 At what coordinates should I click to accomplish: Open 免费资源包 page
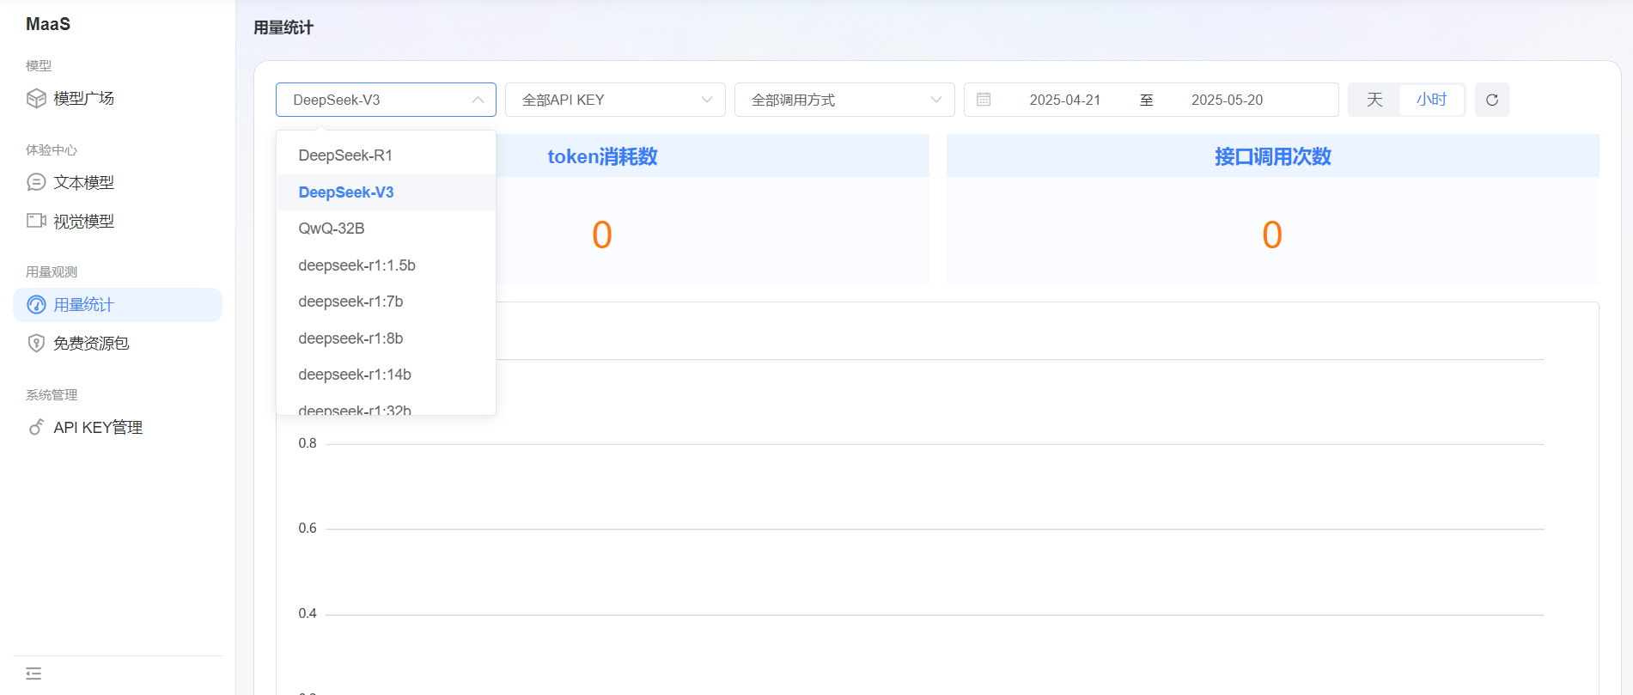click(x=118, y=344)
